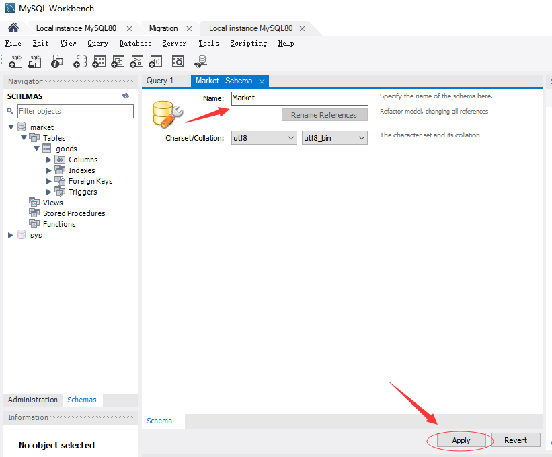
Task: Click the Apply button
Action: coord(461,440)
